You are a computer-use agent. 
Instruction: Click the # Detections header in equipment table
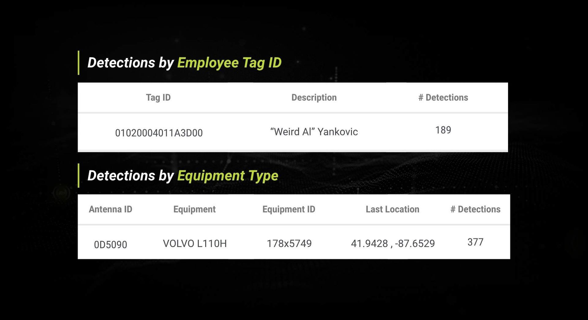(x=475, y=209)
